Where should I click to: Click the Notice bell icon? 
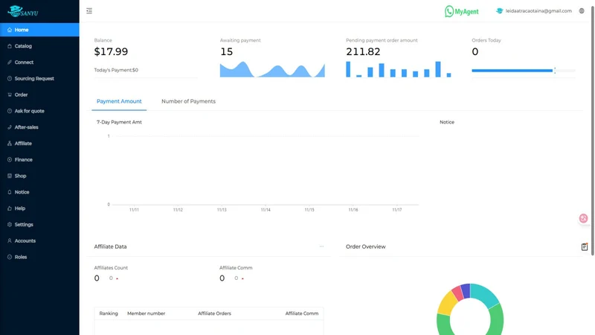tap(10, 192)
